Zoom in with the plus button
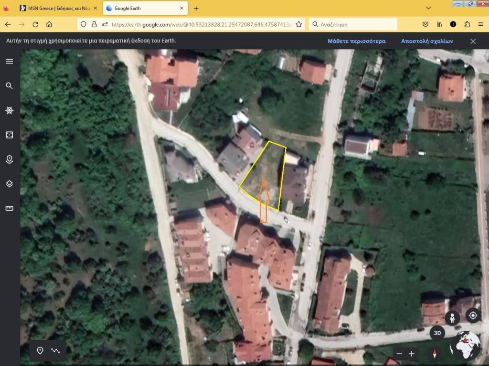The width and height of the screenshot is (489, 366). (412, 354)
